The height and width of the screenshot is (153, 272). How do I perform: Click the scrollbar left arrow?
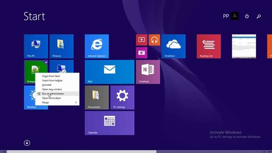coord(4,152)
